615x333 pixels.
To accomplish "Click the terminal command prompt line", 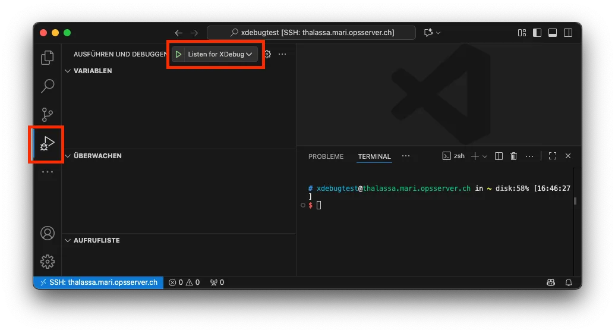I will pos(315,205).
